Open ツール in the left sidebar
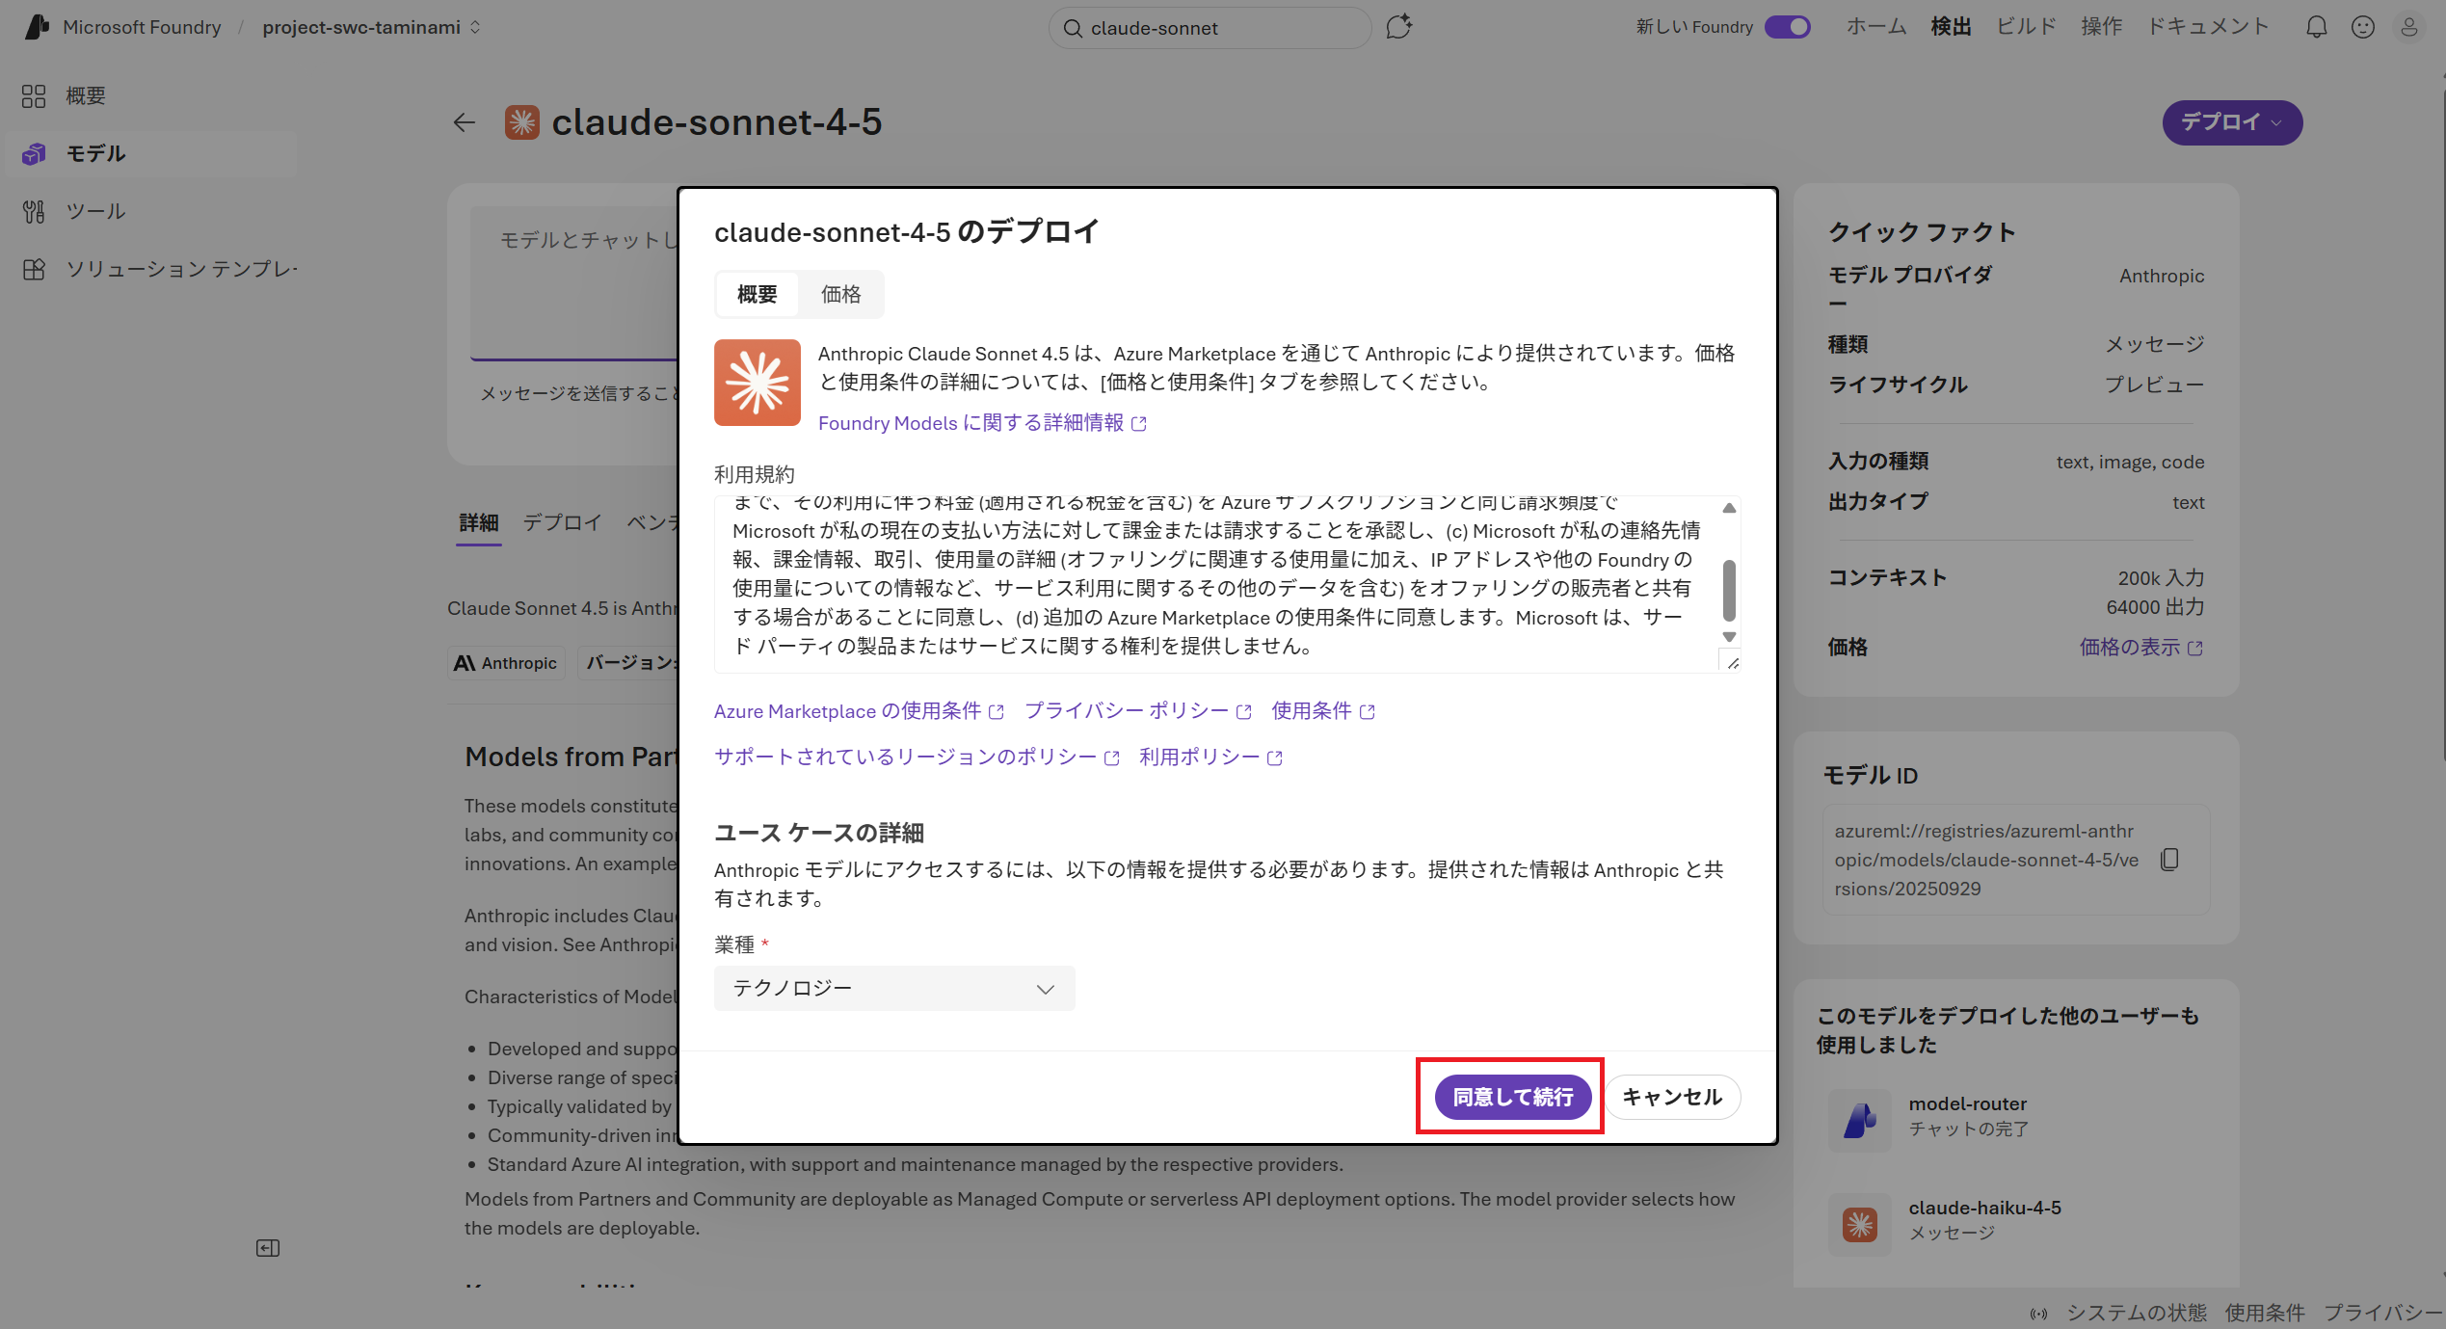The height and width of the screenshot is (1329, 2446). (x=95, y=211)
